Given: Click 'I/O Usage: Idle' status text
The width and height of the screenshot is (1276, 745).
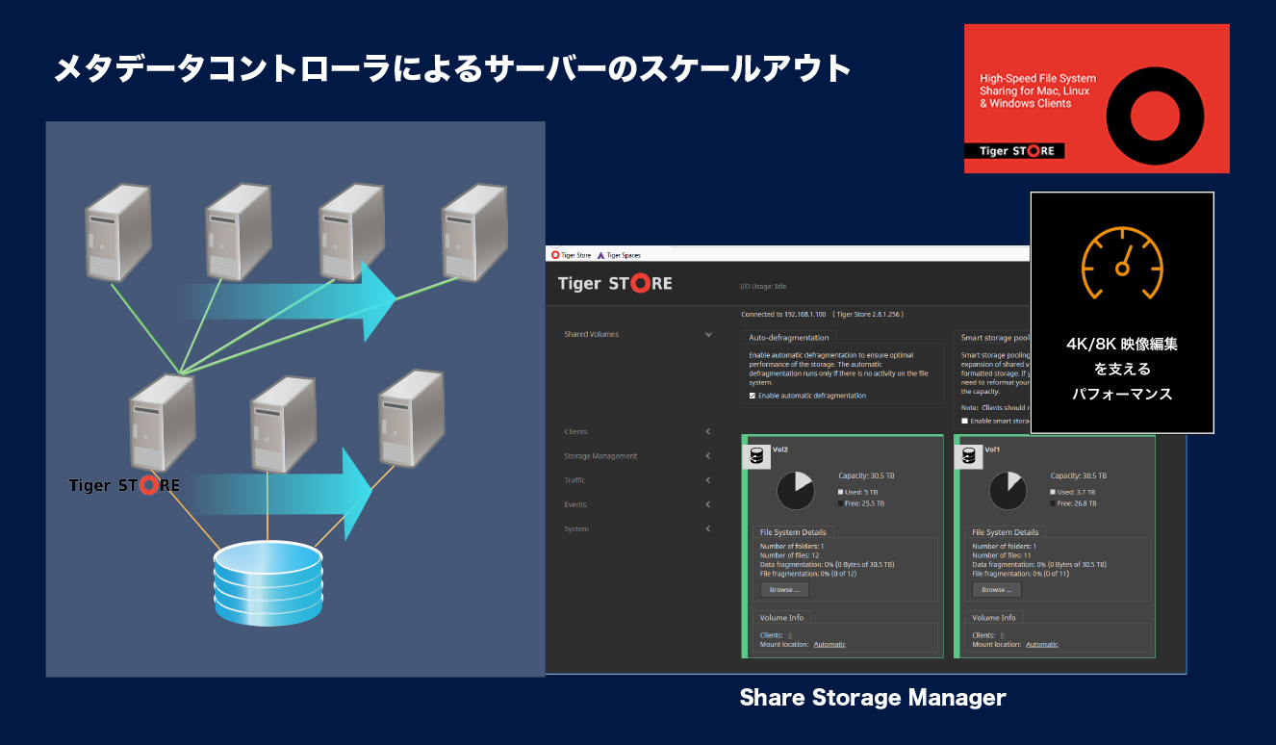Looking at the screenshot, I should pos(762,286).
